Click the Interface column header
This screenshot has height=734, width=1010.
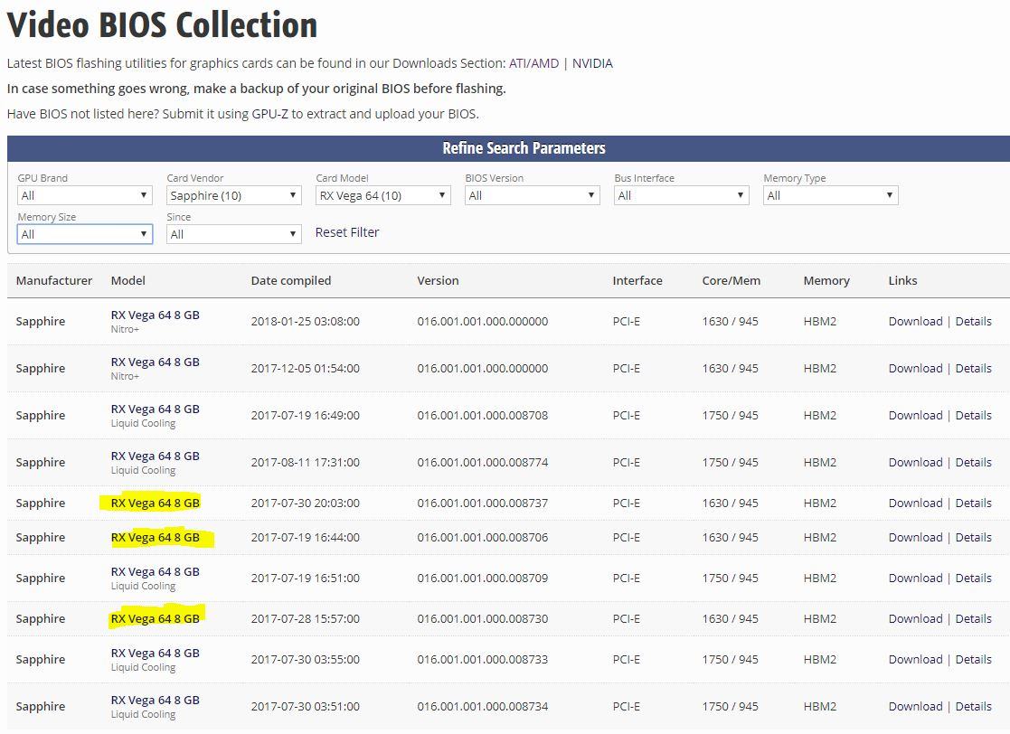pyautogui.click(x=637, y=281)
